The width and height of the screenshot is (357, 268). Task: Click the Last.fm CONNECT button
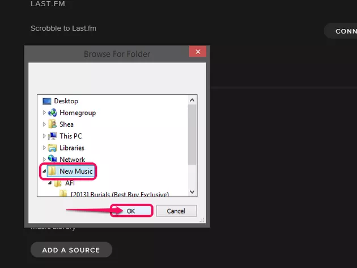tap(341, 31)
